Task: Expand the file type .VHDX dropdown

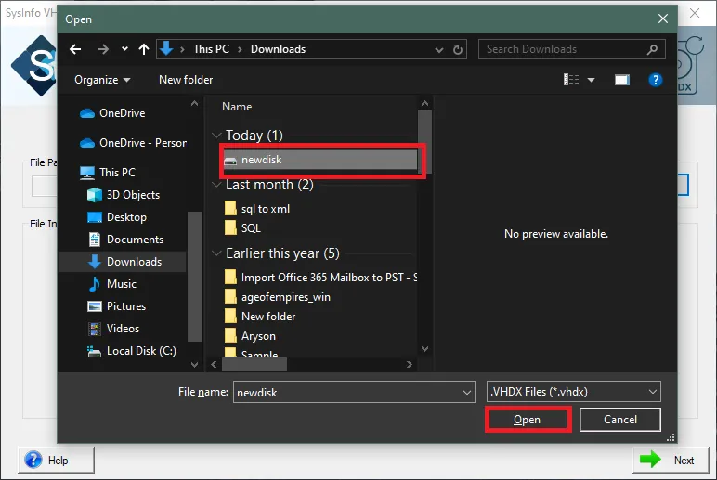Action: click(653, 393)
